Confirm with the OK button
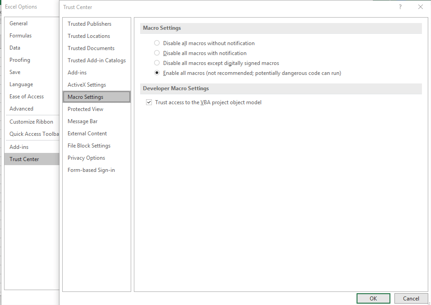Viewport: 431px width, 305px height. tap(373, 298)
